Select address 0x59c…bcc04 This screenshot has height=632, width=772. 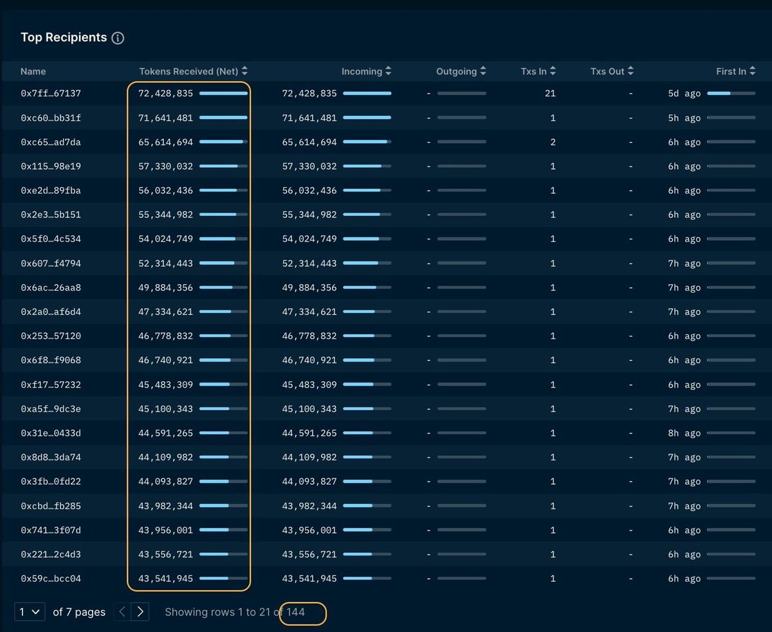(51, 579)
